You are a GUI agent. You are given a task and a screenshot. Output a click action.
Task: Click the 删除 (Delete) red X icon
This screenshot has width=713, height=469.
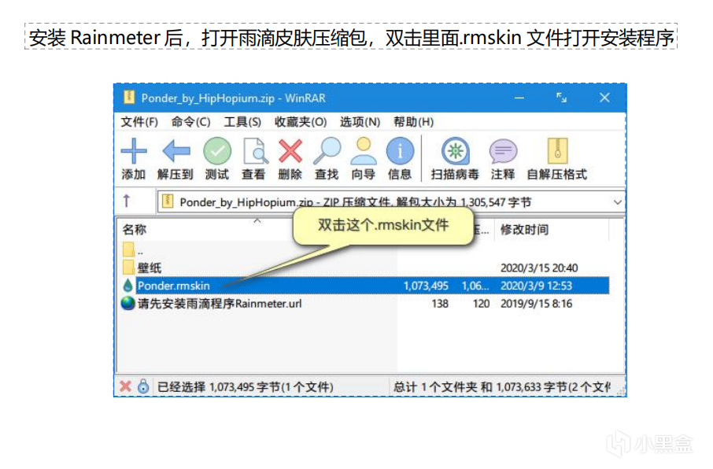(290, 151)
